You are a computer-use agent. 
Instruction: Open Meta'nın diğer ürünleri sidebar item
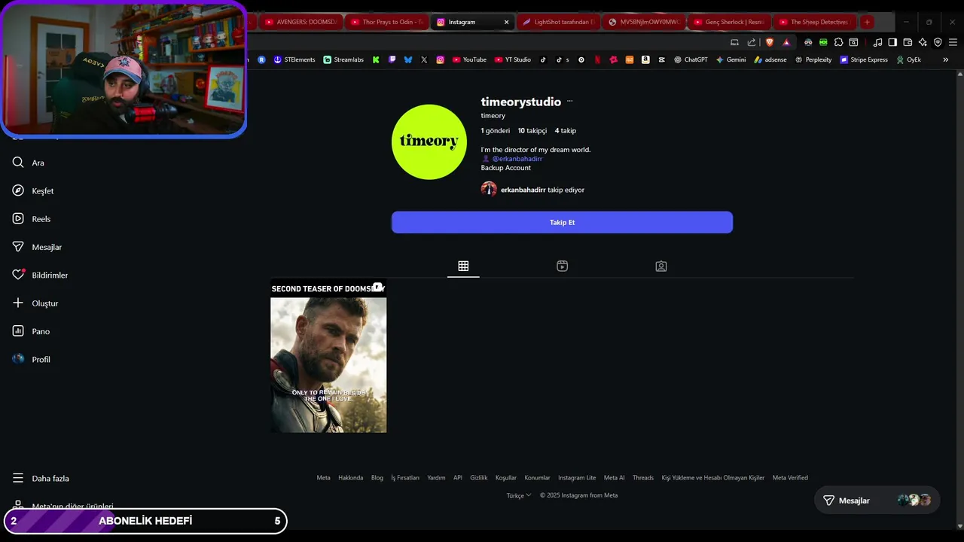pos(62,507)
